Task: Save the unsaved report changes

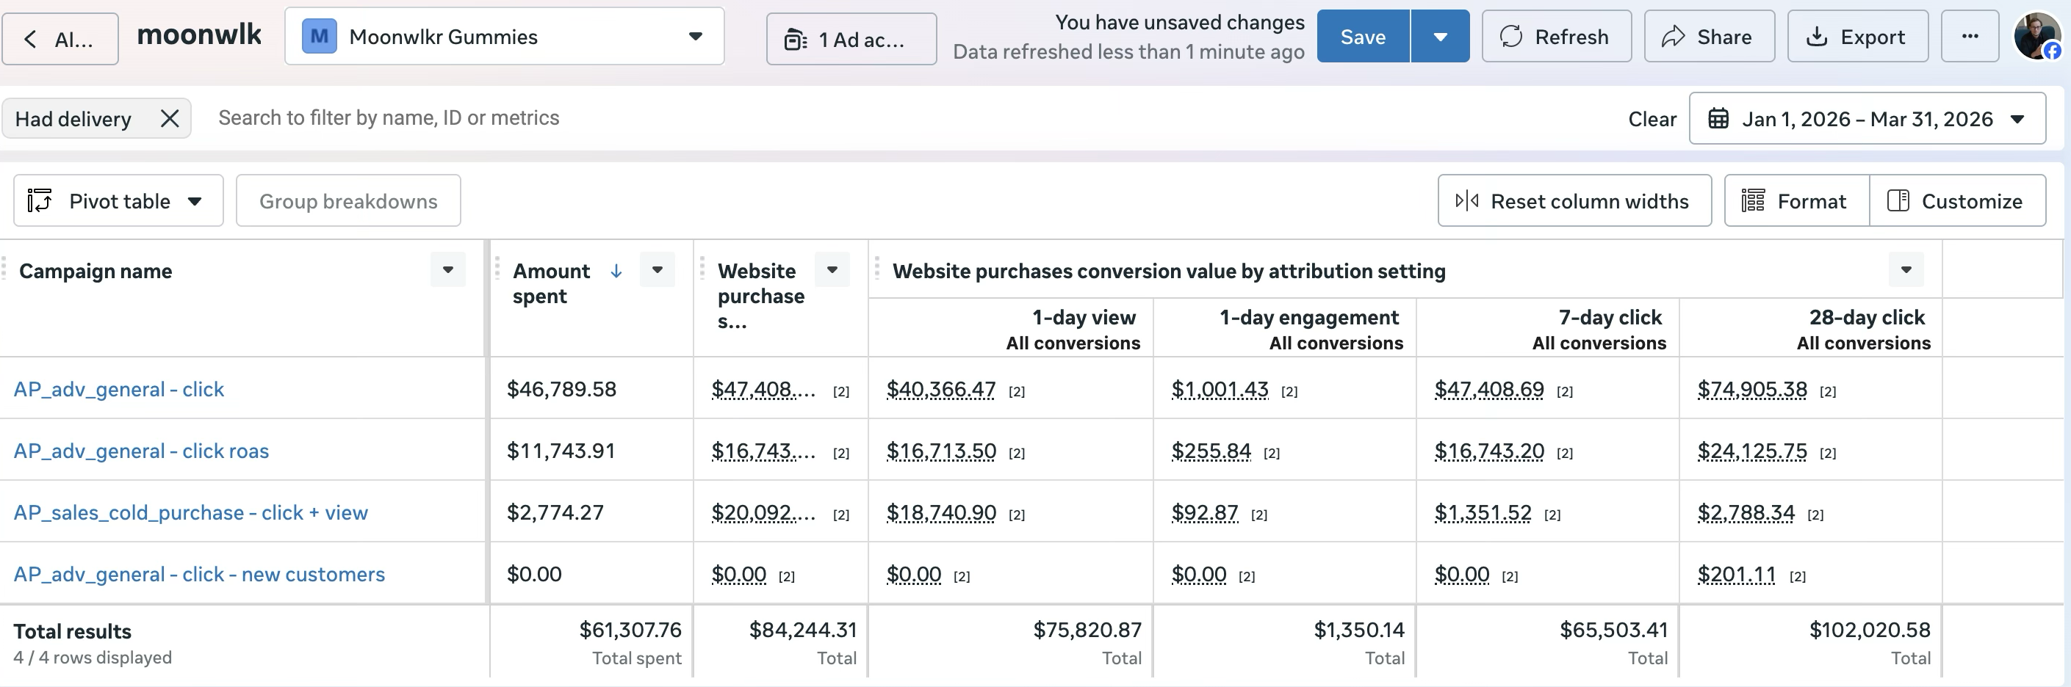Action: coord(1363,37)
